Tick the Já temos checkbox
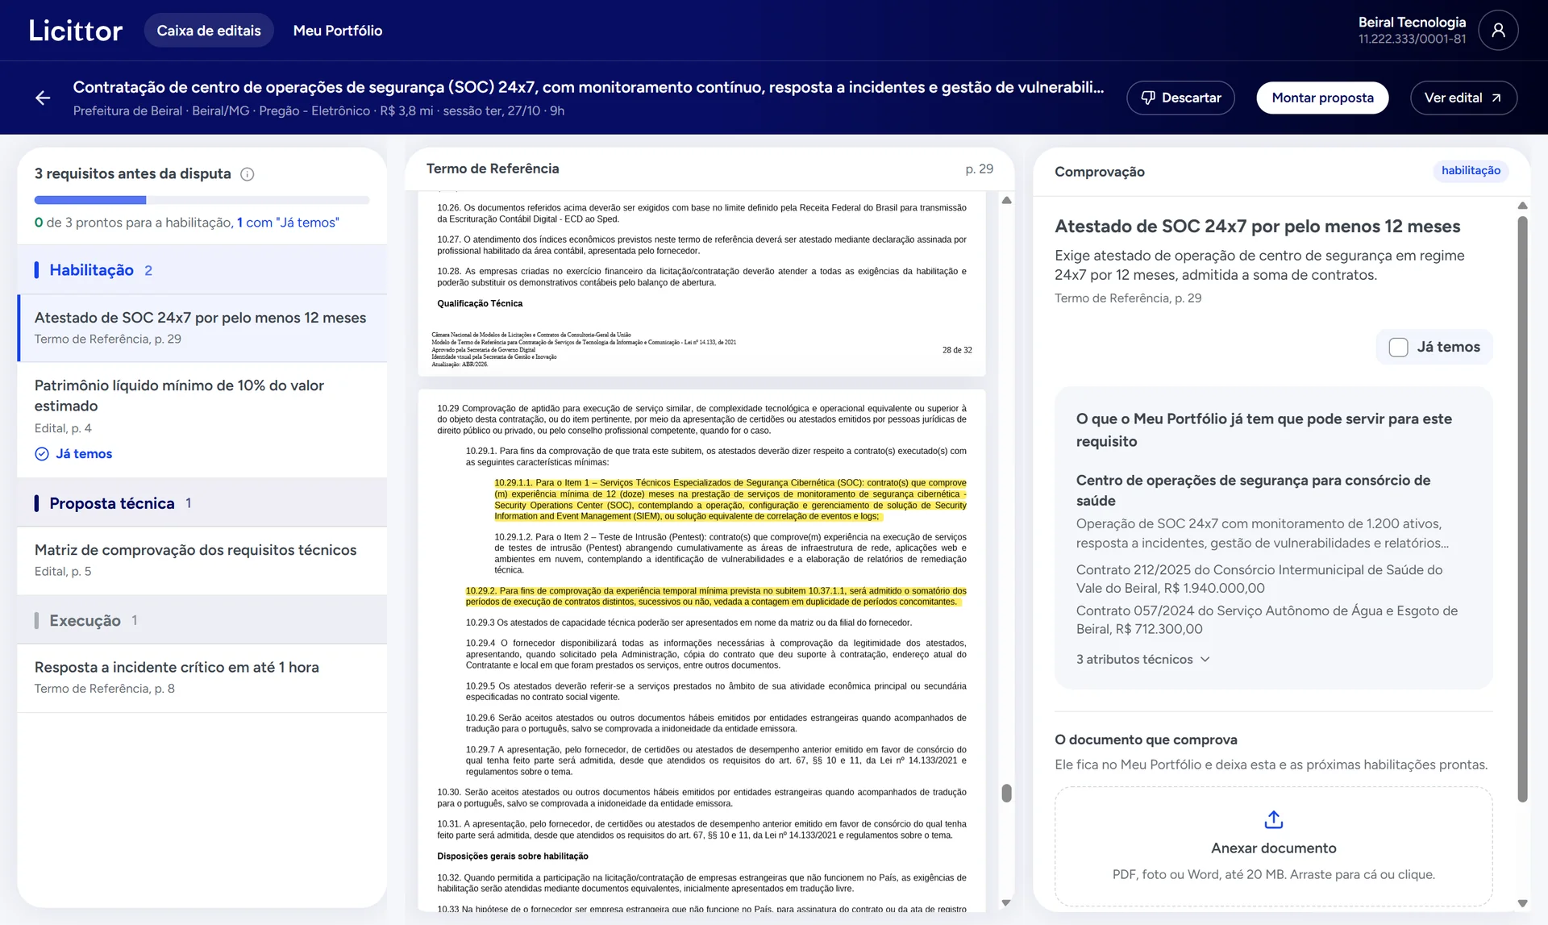 click(x=1398, y=347)
